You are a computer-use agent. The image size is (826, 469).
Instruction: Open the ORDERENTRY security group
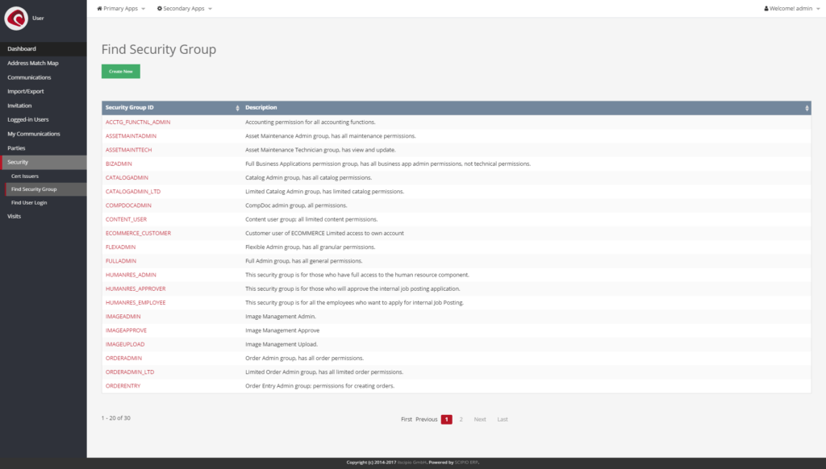[123, 386]
